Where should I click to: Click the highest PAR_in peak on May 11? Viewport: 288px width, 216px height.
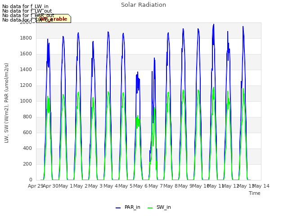click(x=214, y=24)
